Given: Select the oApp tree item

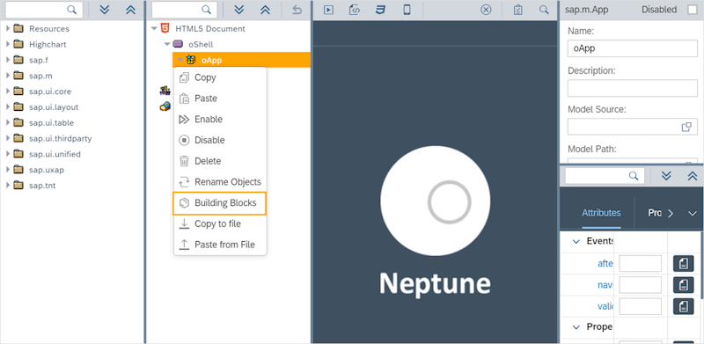Looking at the screenshot, I should pyautogui.click(x=241, y=60).
